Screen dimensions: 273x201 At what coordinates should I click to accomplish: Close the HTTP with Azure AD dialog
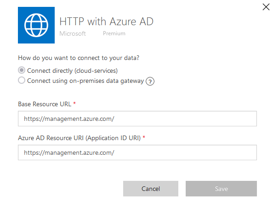pyautogui.click(x=266, y=7)
